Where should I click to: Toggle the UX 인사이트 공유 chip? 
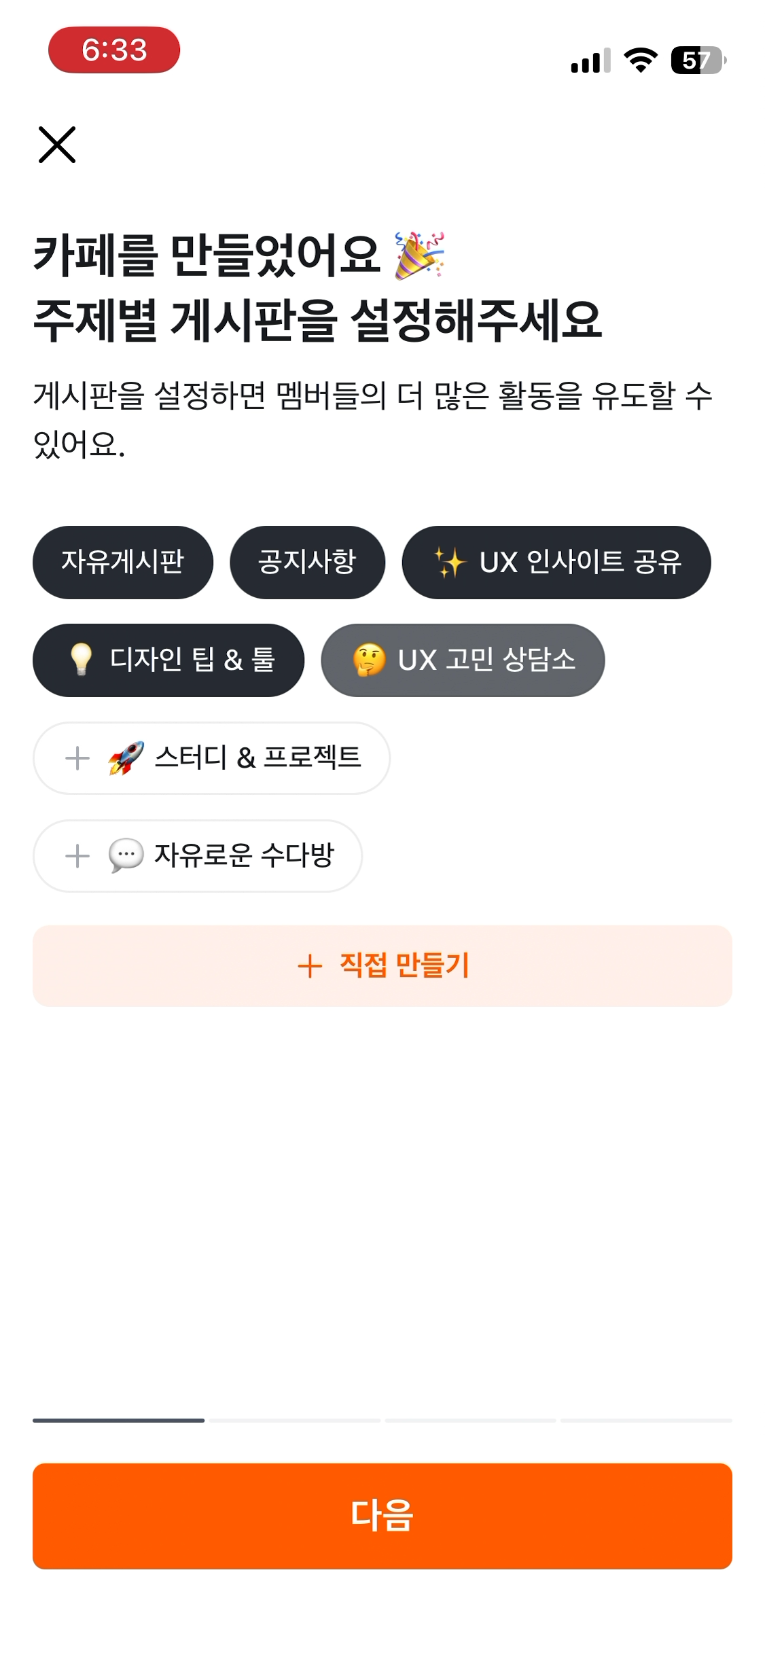556,562
